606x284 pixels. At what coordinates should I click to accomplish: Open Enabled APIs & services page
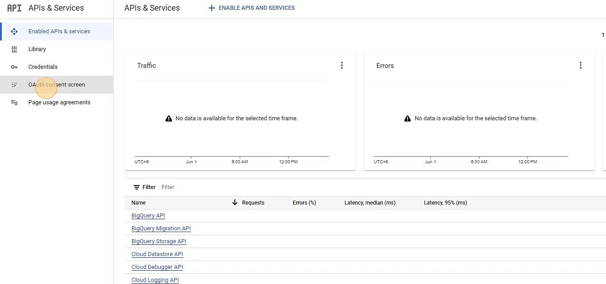pos(57,32)
